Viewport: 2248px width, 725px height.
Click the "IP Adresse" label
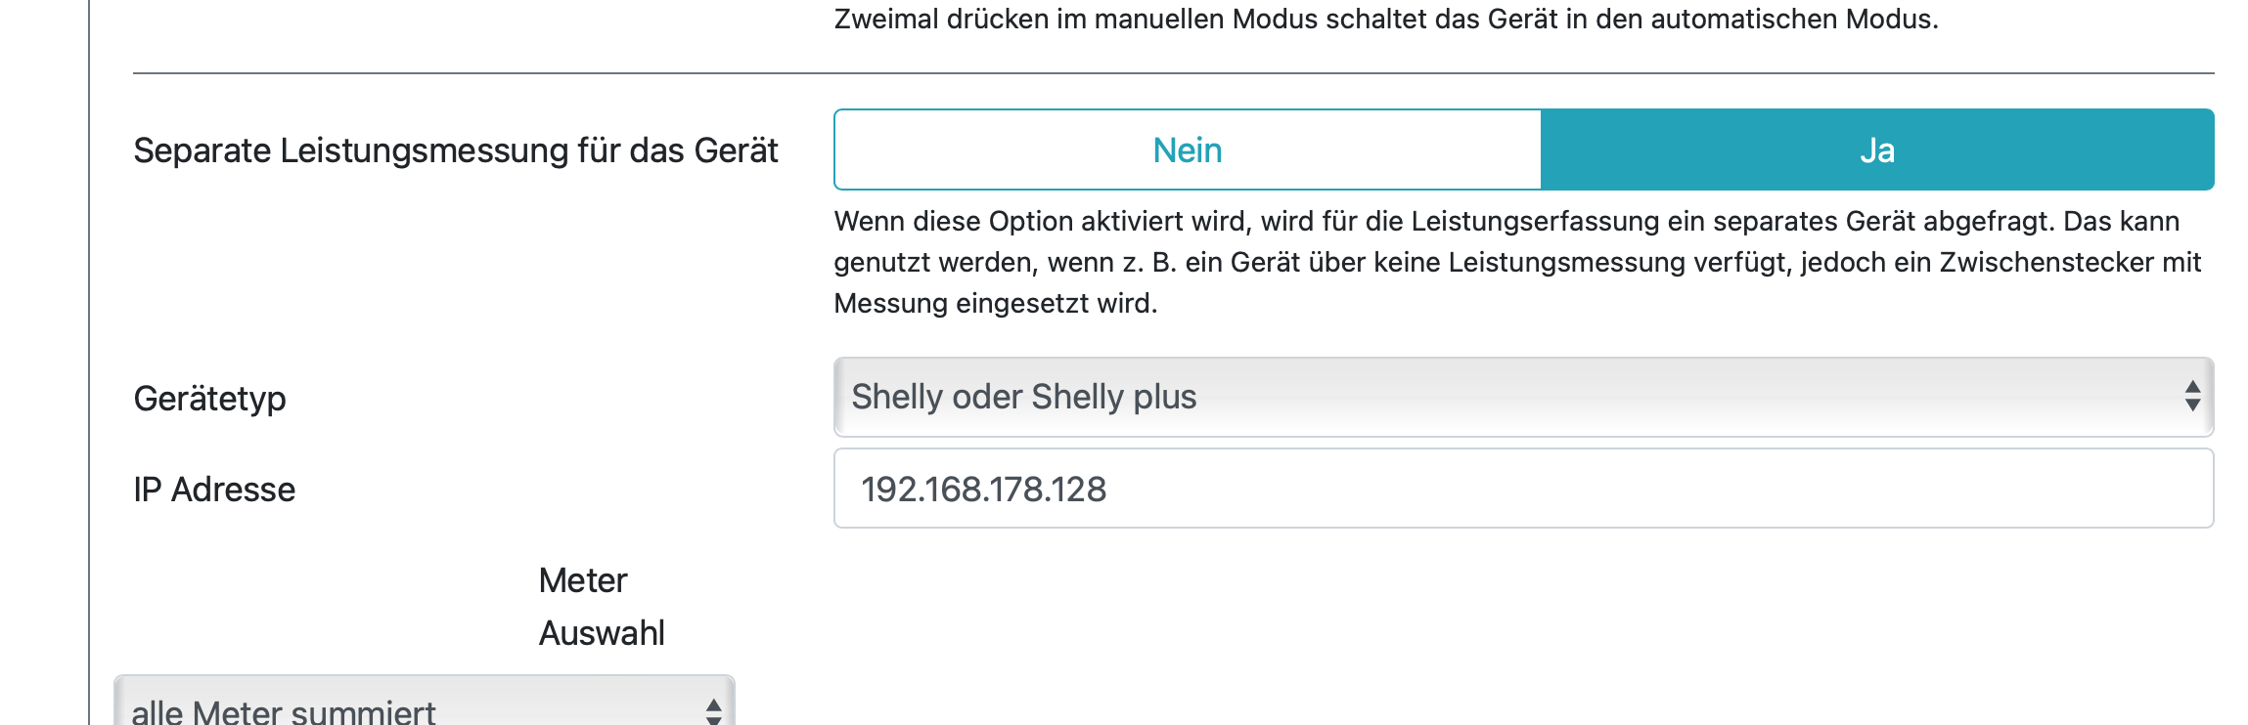coord(214,490)
